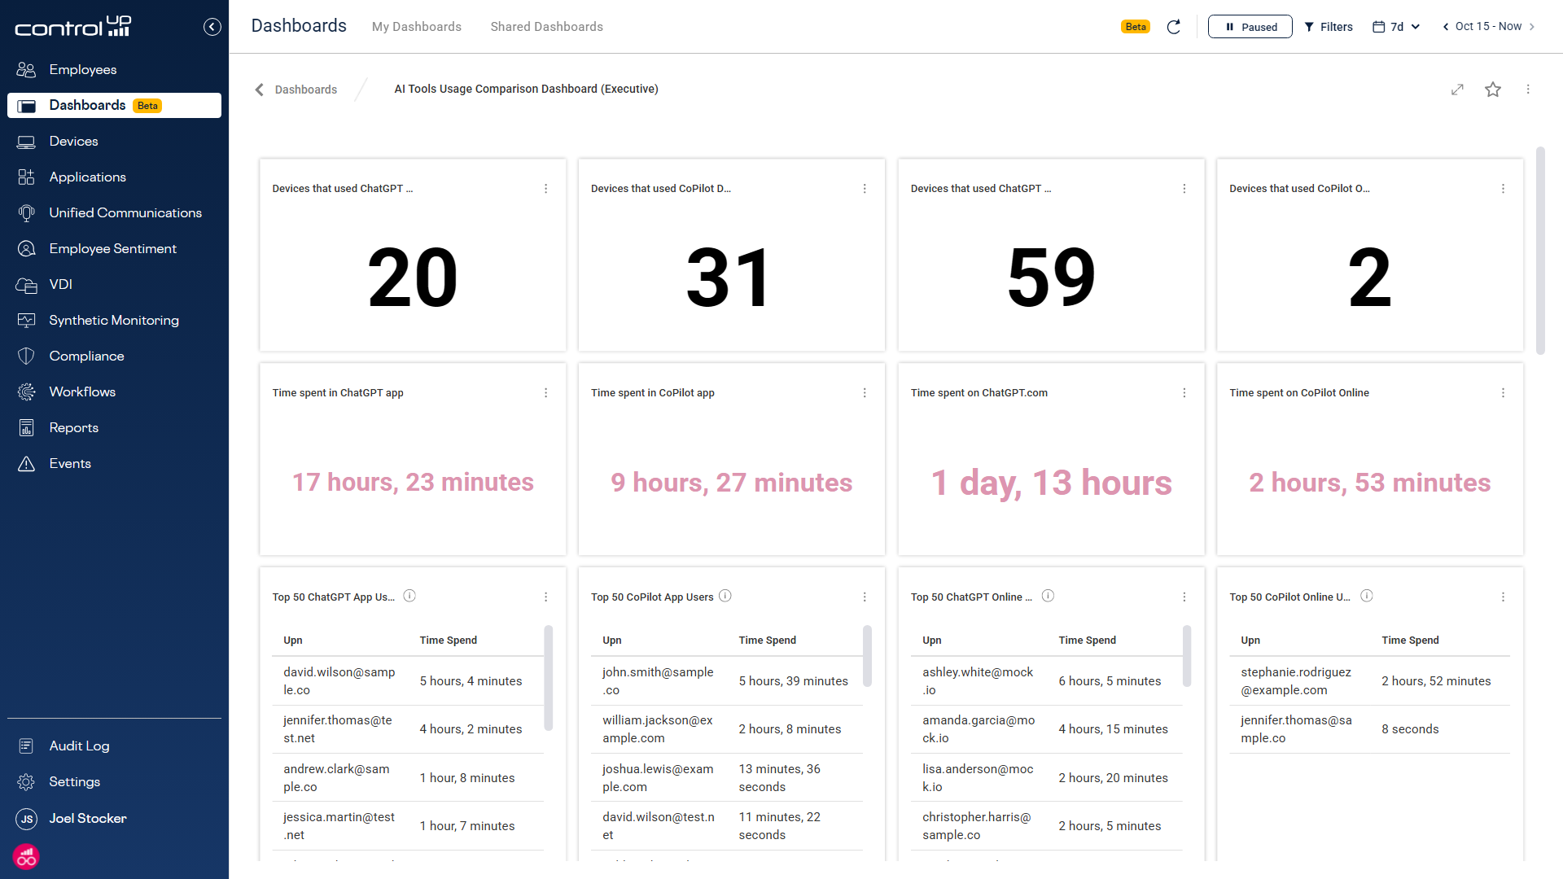The image size is (1563, 879).
Task: Click CoPilot App Users table scrollbar
Action: pyautogui.click(x=868, y=656)
